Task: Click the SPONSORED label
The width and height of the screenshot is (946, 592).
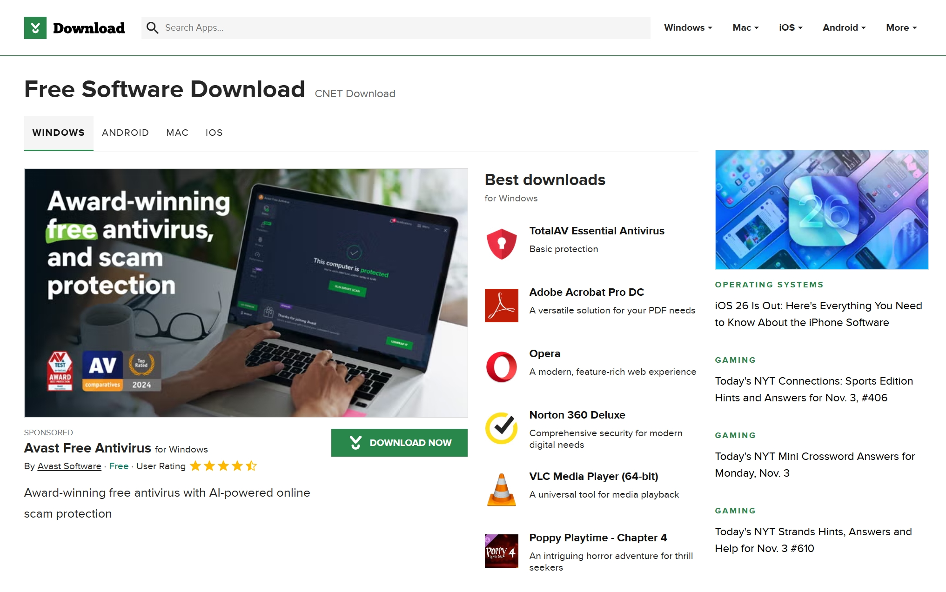Action: 48,432
